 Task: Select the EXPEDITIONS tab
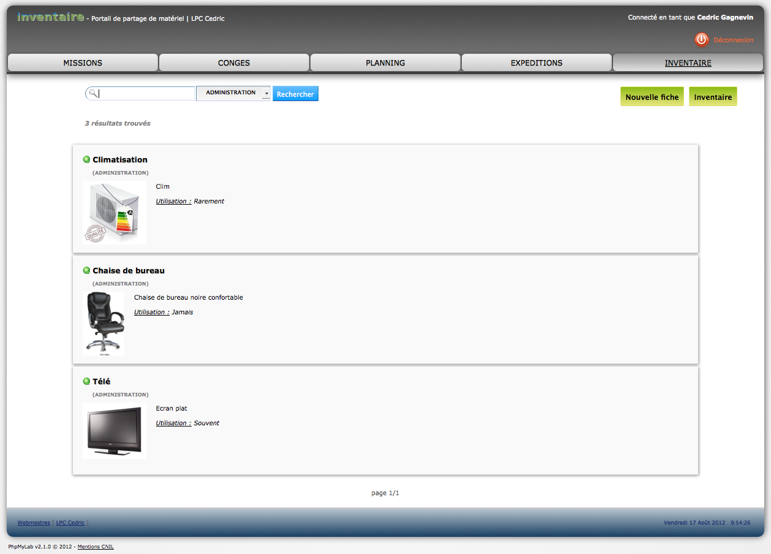coord(536,63)
